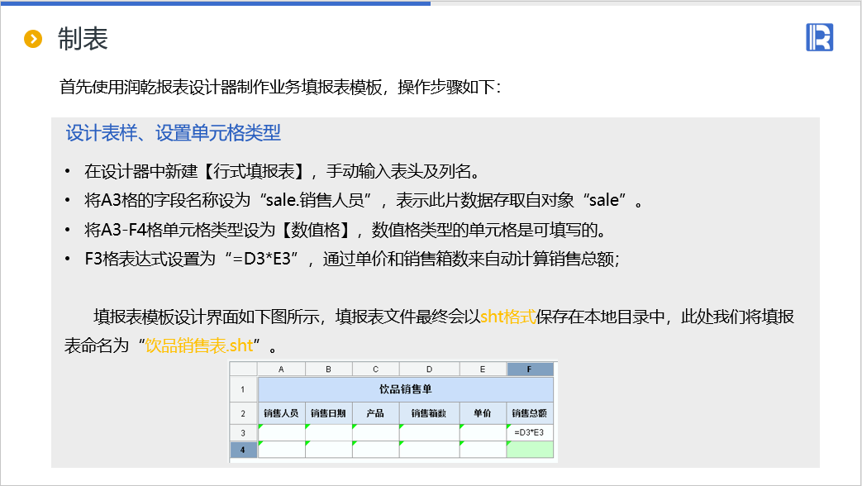Click the 销售日期 header cell
The image size is (862, 486).
(x=328, y=413)
